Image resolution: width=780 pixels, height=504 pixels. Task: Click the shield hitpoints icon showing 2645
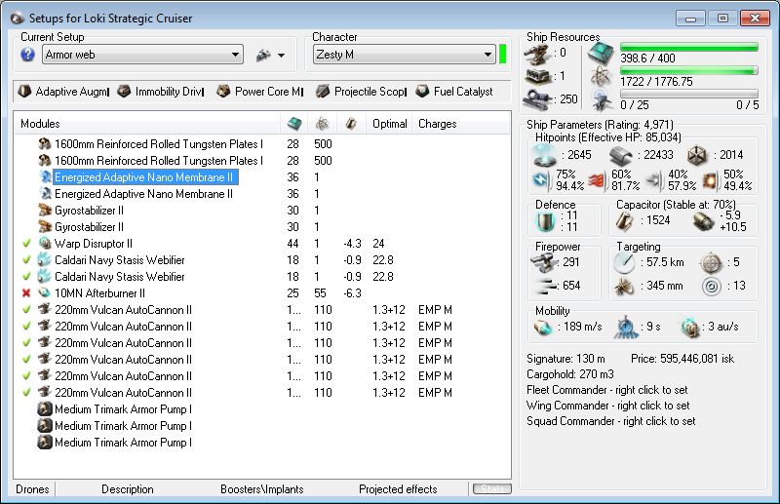544,155
